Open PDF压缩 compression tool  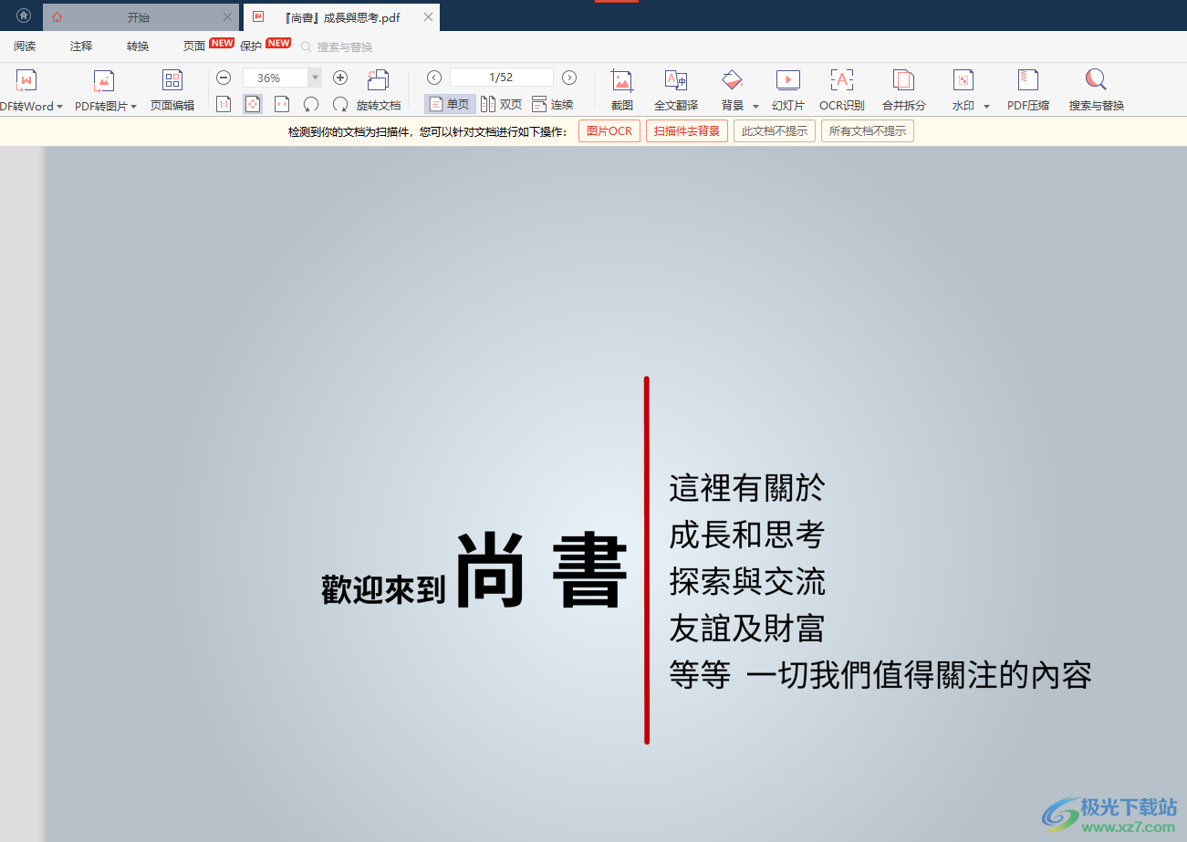(x=1028, y=90)
